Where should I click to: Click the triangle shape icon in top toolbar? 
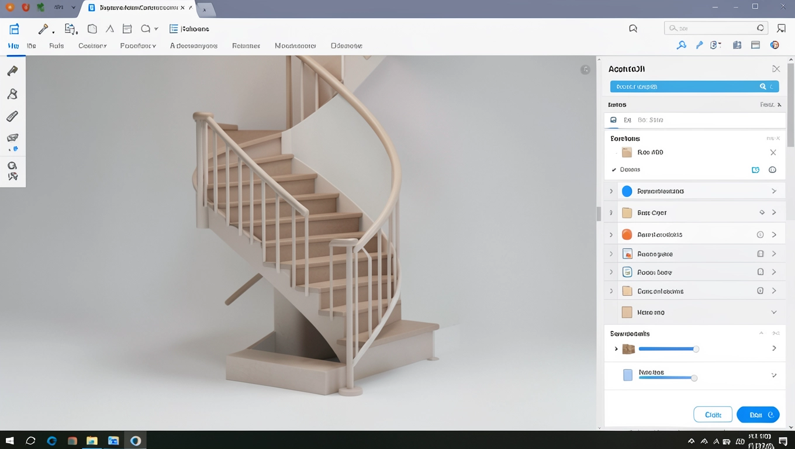(x=110, y=29)
